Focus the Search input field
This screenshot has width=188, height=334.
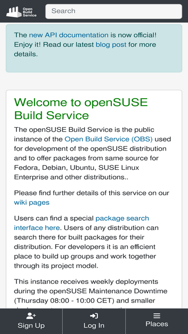(114, 12)
